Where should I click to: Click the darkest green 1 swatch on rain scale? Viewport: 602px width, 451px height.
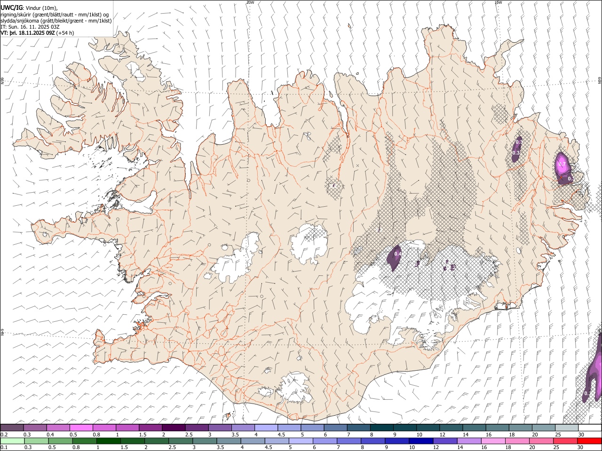pos(109,441)
